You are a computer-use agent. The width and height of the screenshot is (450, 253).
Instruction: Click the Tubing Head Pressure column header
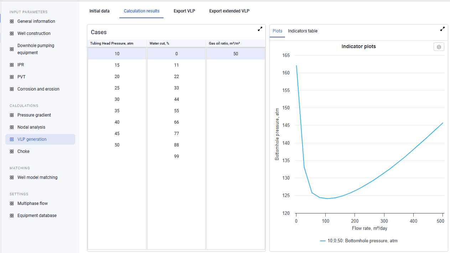click(x=117, y=43)
